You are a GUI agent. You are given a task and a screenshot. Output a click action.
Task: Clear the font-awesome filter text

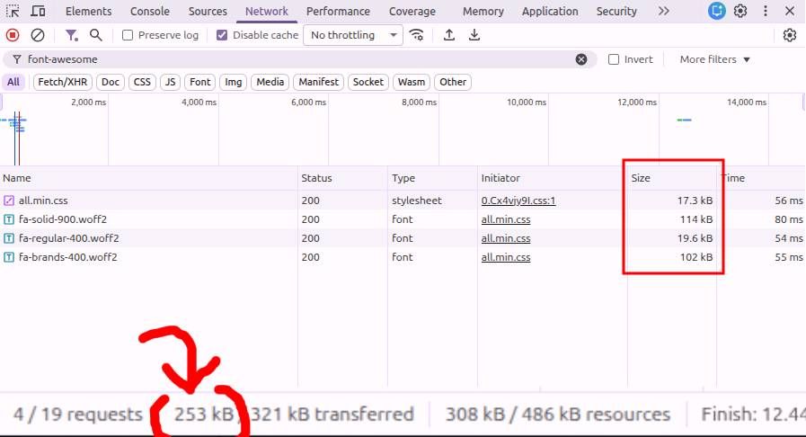[581, 59]
